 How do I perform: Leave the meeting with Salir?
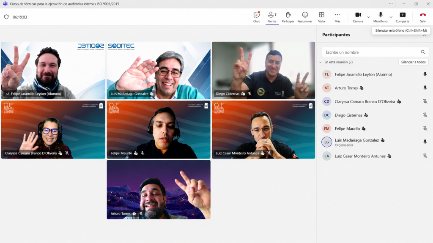[x=423, y=17]
